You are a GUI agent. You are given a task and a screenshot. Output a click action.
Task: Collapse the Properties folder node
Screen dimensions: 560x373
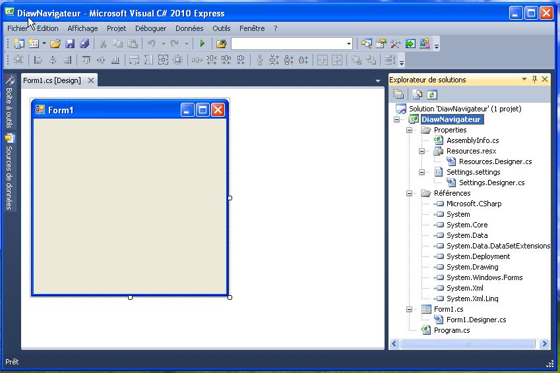(410, 130)
